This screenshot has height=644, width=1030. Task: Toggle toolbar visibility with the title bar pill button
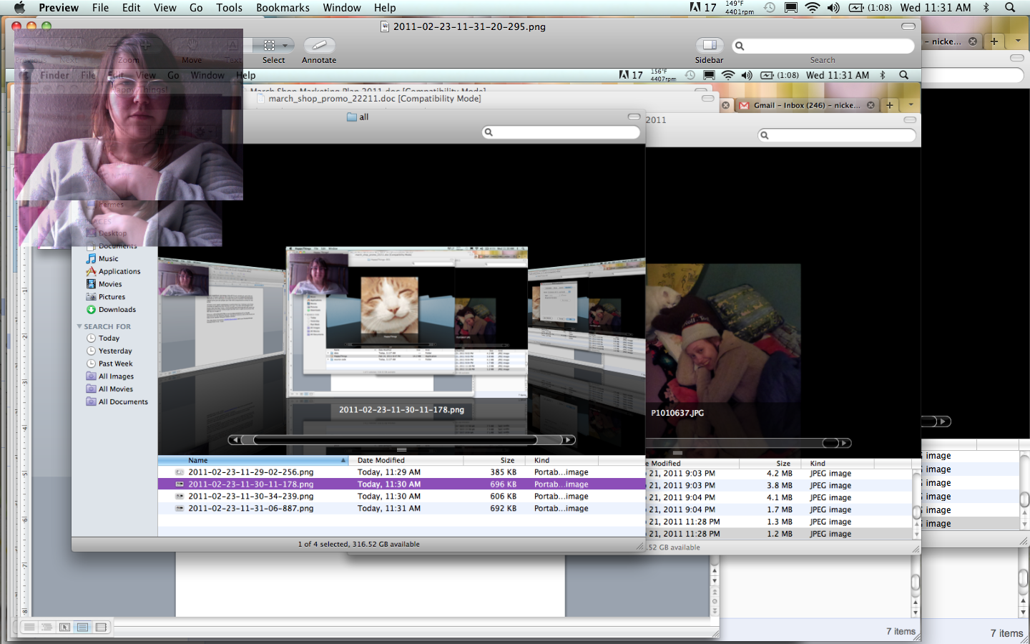[x=908, y=26]
